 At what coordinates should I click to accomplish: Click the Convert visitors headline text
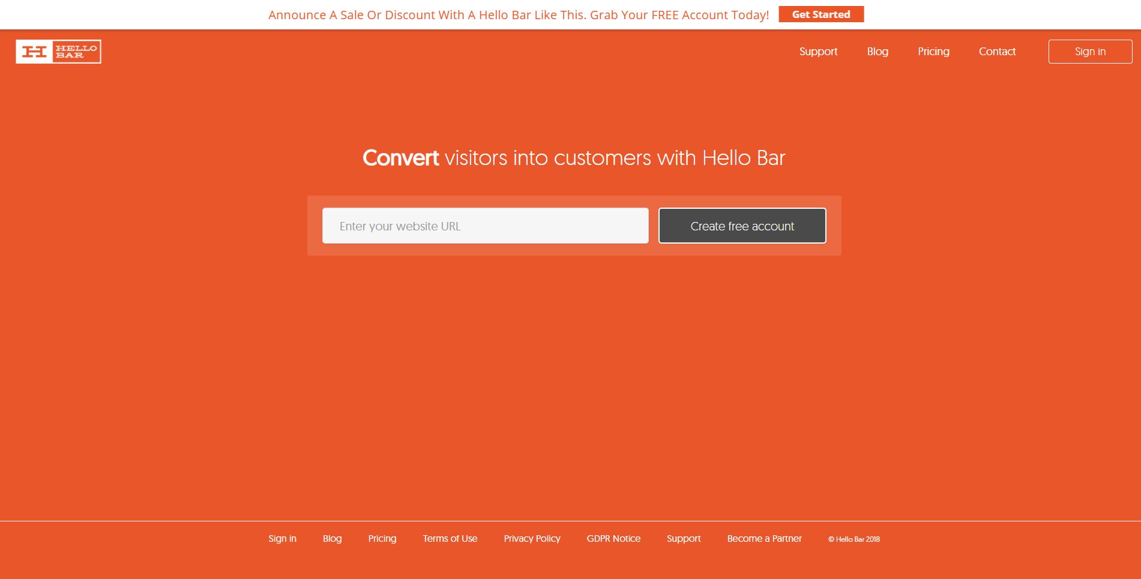(x=574, y=158)
